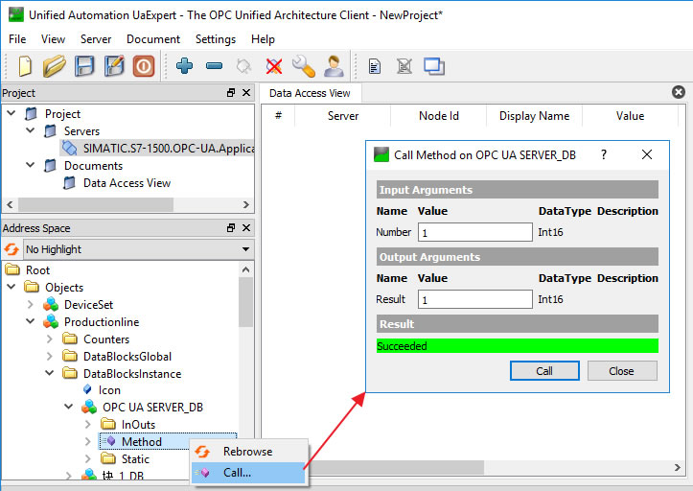This screenshot has width=693, height=491.
Task: Expand the InOuts folder
Action: click(x=88, y=424)
